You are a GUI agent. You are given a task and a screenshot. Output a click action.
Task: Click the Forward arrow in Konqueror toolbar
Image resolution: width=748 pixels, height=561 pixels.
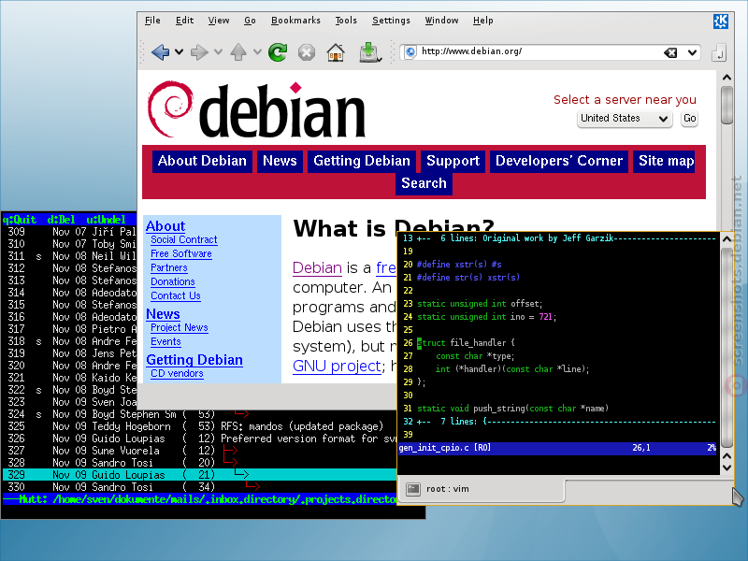tap(199, 51)
